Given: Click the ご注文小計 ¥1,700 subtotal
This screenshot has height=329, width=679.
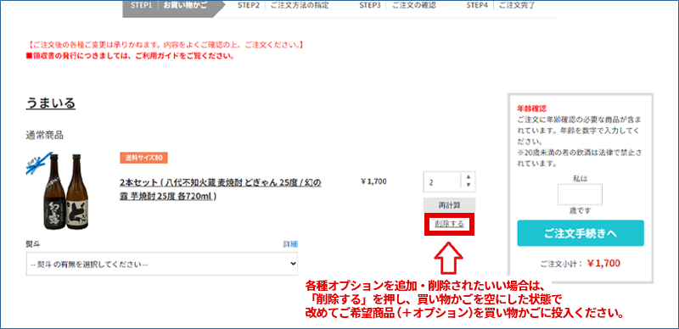Looking at the screenshot, I should (580, 263).
